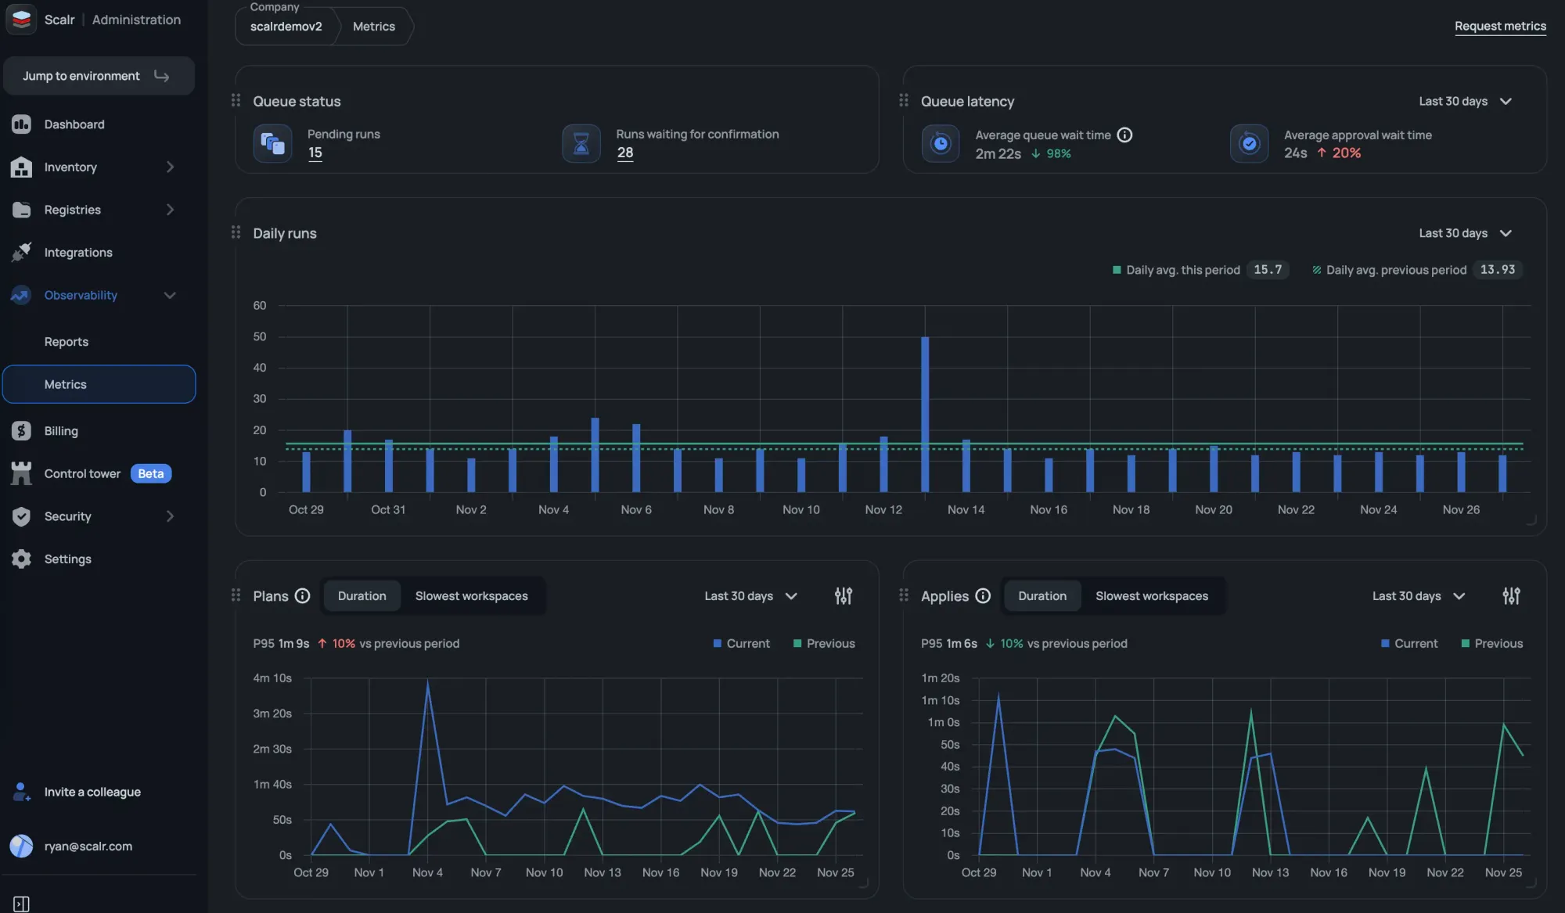Collapse the sidebar using the bottom panel icon
This screenshot has height=913, width=1565.
click(21, 904)
